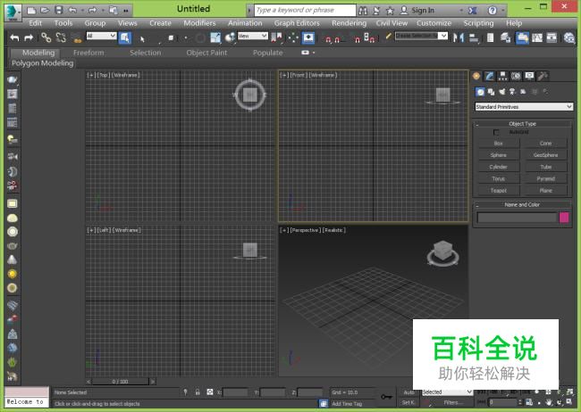Switch to the Hierarchy panel tab

coord(503,76)
